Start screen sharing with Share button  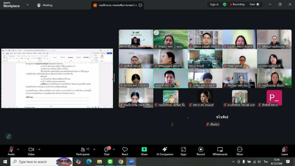[144, 150]
